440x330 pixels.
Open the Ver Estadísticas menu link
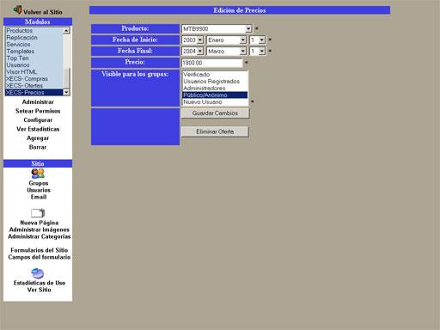[x=38, y=129]
